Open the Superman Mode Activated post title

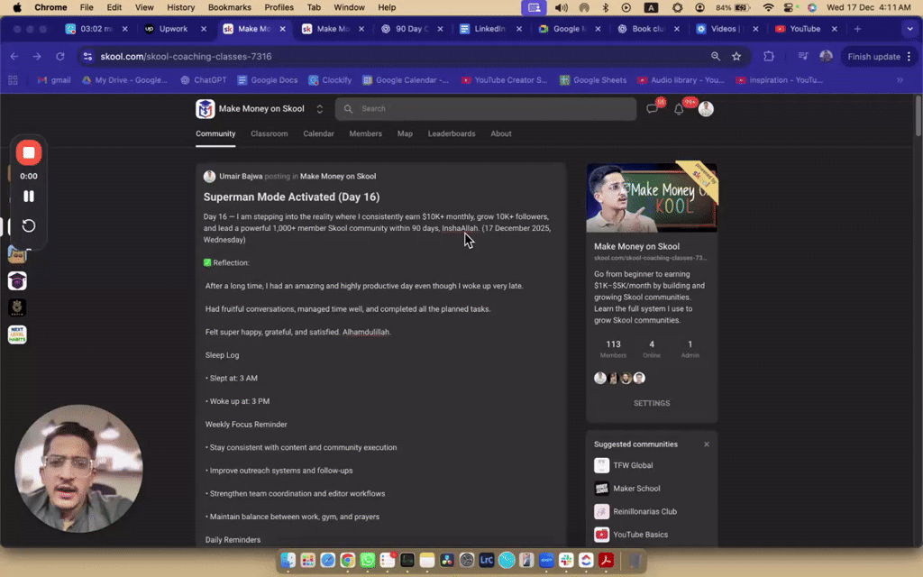[291, 197]
